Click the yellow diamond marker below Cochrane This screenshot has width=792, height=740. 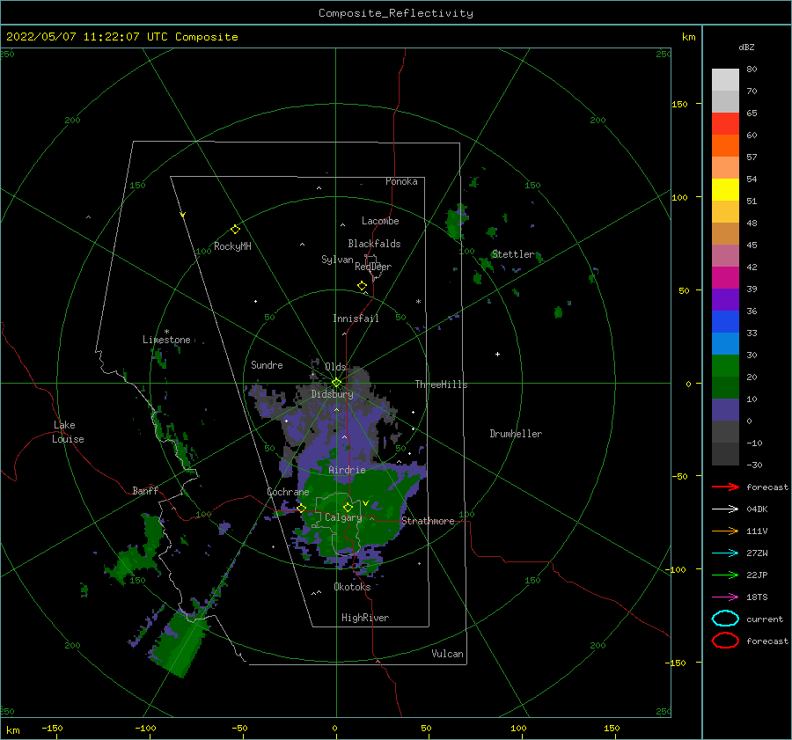coord(301,509)
